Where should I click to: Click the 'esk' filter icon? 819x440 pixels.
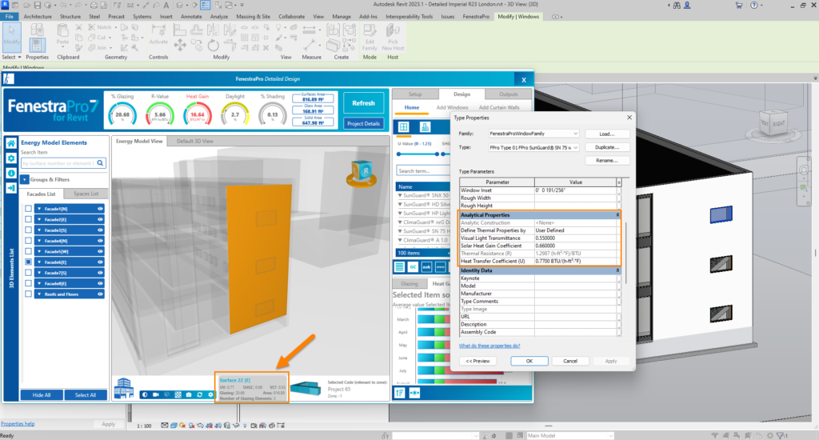(x=427, y=266)
